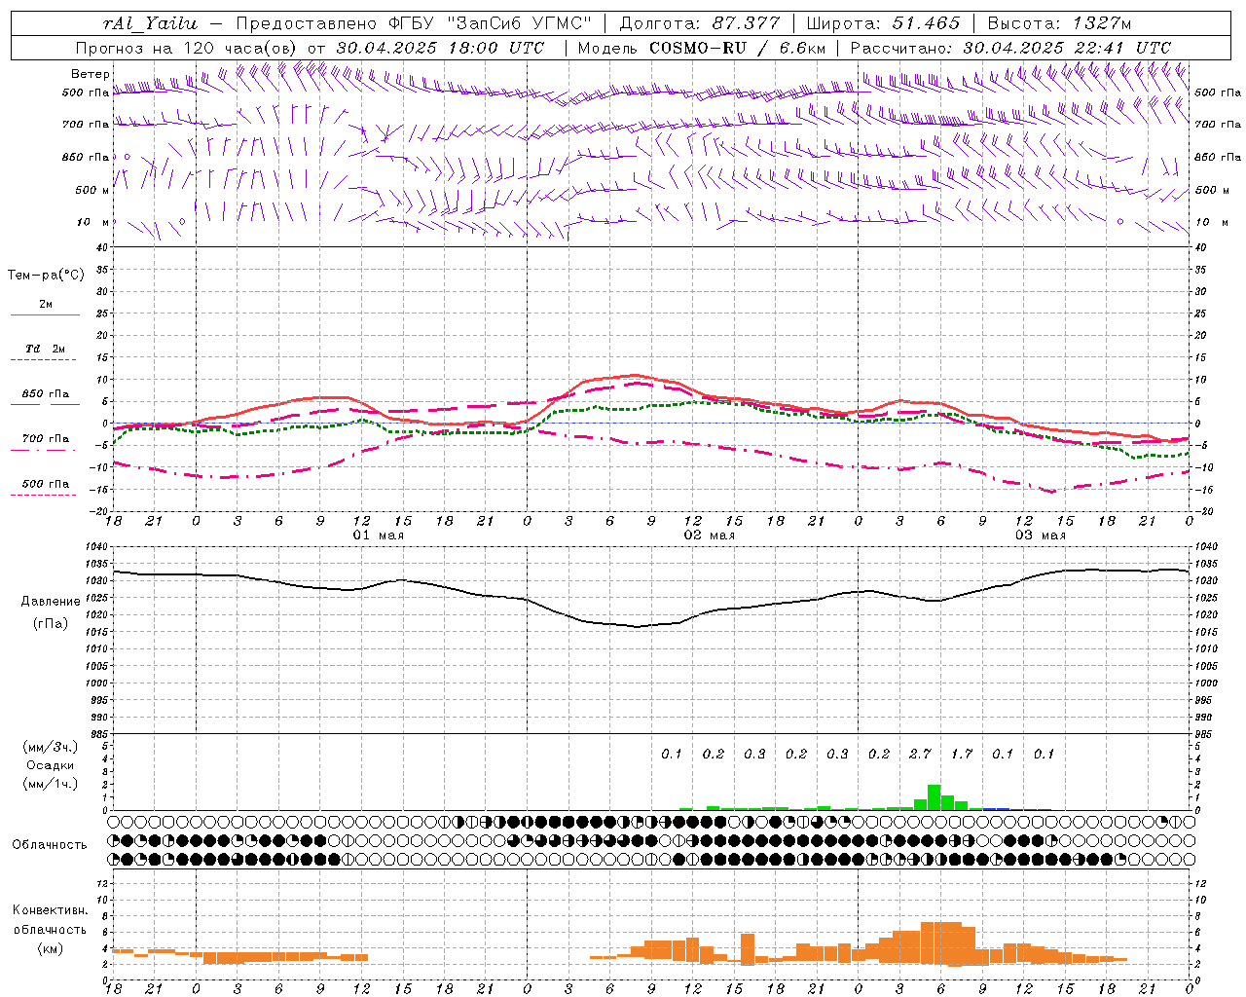Screen dimensions: 1246x997
Task: Click the forecast start time '30.04.2025 18:00 UTC'
Action: tap(440, 48)
